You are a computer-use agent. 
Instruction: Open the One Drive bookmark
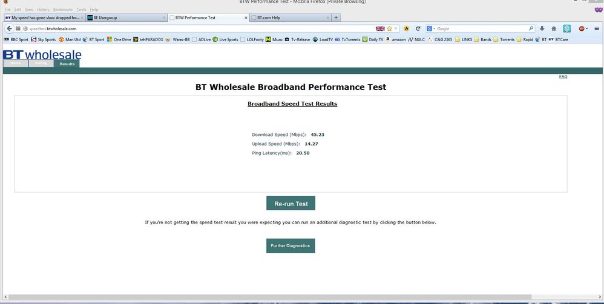[119, 39]
